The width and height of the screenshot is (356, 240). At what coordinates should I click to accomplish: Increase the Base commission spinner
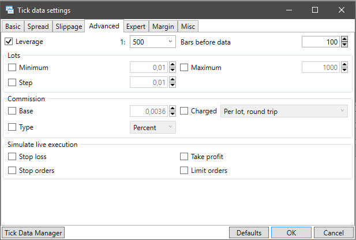[173, 109]
